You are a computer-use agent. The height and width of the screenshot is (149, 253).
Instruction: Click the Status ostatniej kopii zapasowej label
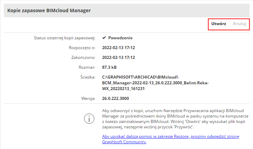pos(65,38)
